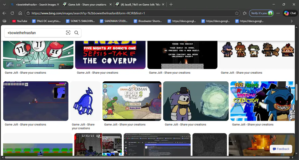
Task: Open the dark blue platformer game thumbnail
Action: pyautogui.click(x=36, y=101)
